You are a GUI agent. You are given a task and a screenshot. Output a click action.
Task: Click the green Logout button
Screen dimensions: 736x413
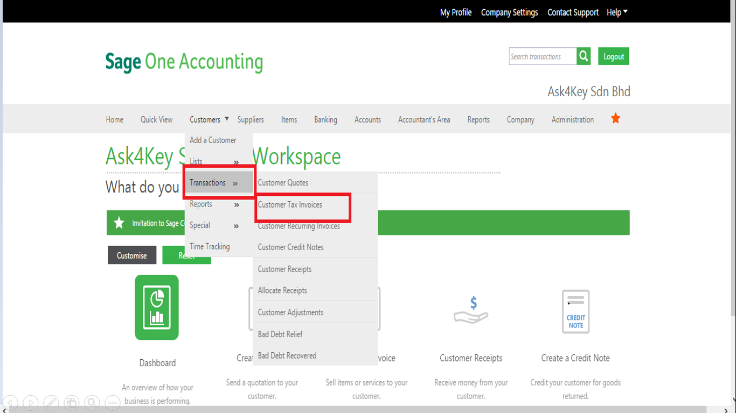click(x=614, y=56)
